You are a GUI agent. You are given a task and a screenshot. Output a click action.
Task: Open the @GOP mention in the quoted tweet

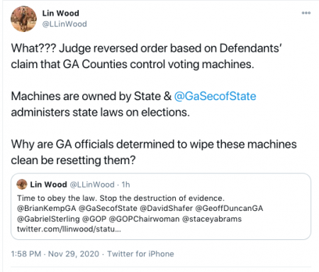94,219
